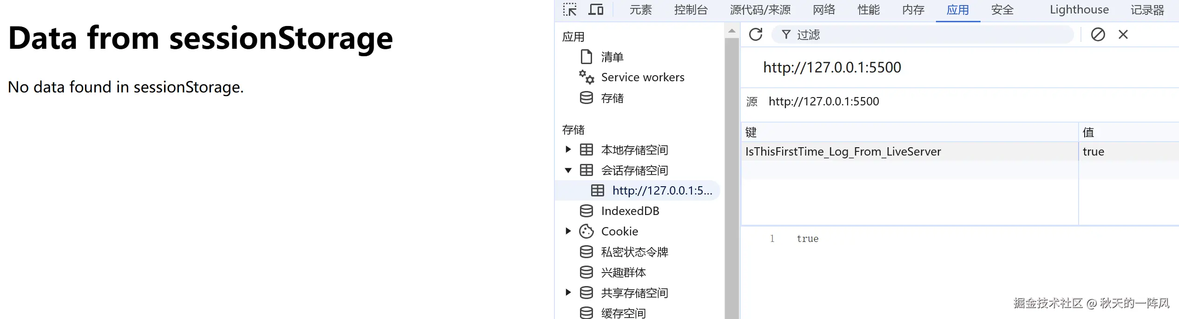Open the 安全 tab
Viewport: 1179px width, 319px height.
[1002, 10]
